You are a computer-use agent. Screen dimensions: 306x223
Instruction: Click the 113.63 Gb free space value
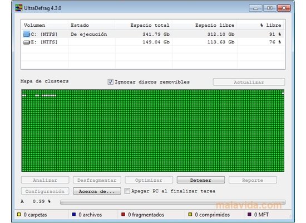[x=221, y=42]
